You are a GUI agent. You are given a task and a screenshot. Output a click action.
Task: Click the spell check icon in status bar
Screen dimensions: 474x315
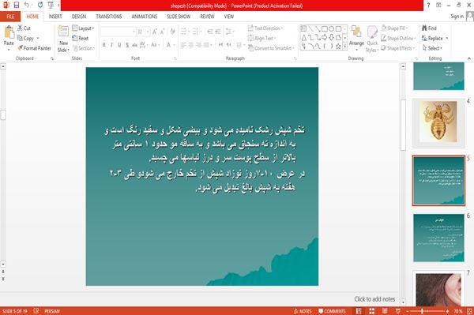pos(36,311)
